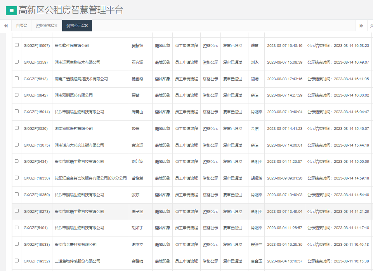The width and height of the screenshot is (373, 271).
Task: Check the box for GXGZF(18350)
Action: [x=17, y=178]
